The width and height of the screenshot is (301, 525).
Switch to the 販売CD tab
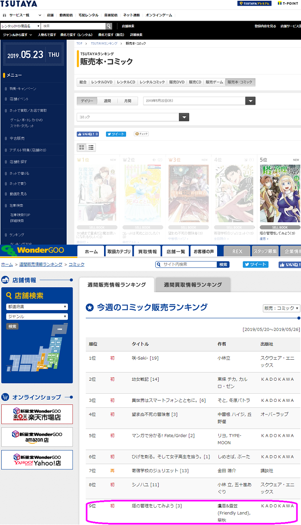(196, 82)
